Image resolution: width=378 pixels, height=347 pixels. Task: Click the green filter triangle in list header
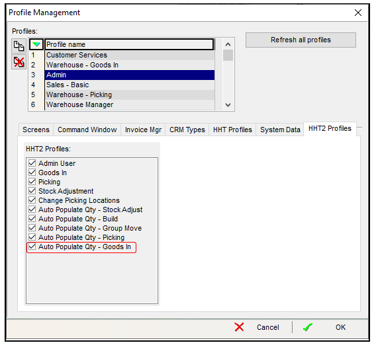[36, 44]
